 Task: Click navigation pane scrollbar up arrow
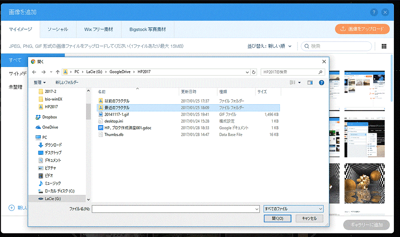pos(88,91)
